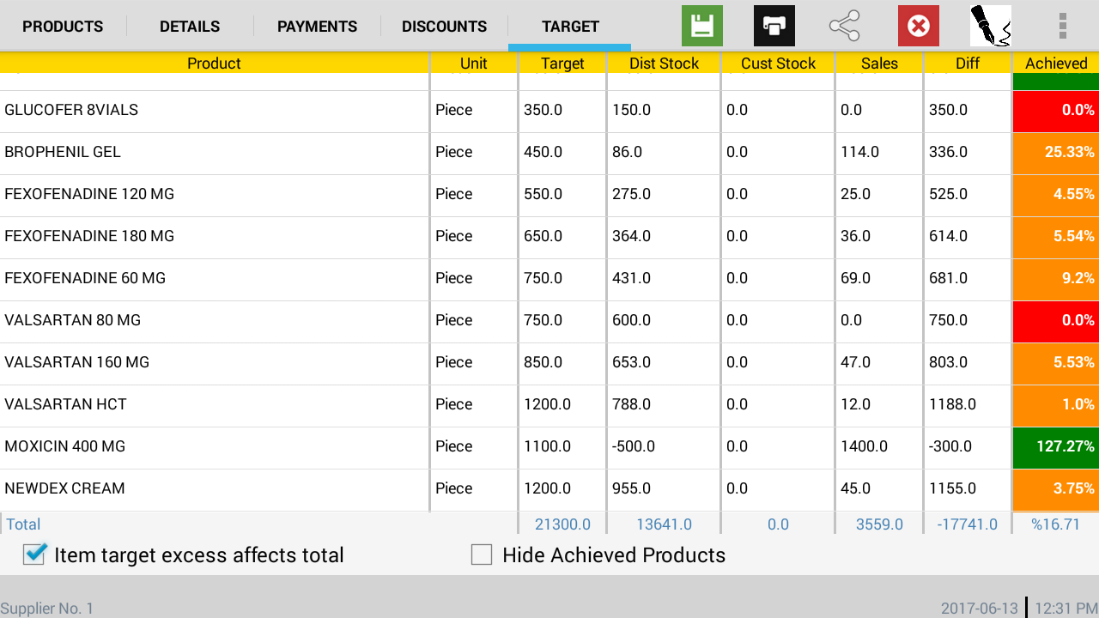Select the GLUCOFER 8VIALS row

[x=549, y=111]
